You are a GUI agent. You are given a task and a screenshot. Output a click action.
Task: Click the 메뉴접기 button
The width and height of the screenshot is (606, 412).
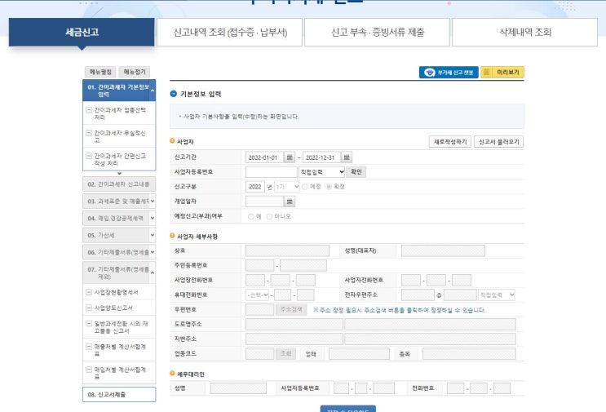coord(135,72)
